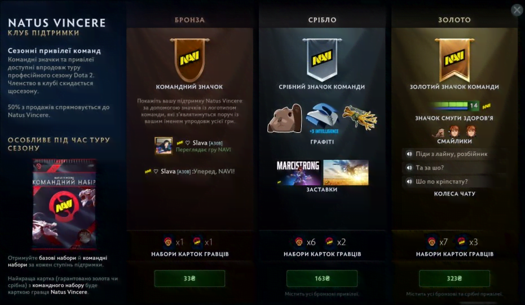Click the gold NAVI team badge banner
The image size is (525, 305).
coord(455,60)
